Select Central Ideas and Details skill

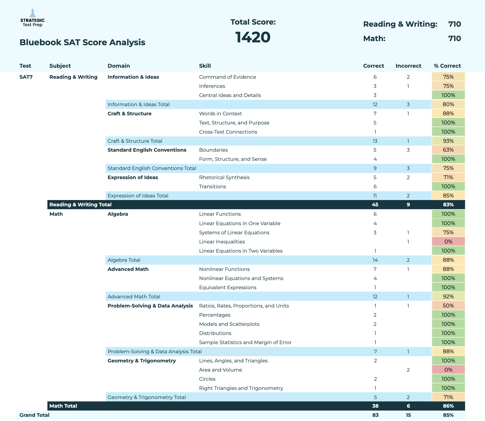(230, 95)
